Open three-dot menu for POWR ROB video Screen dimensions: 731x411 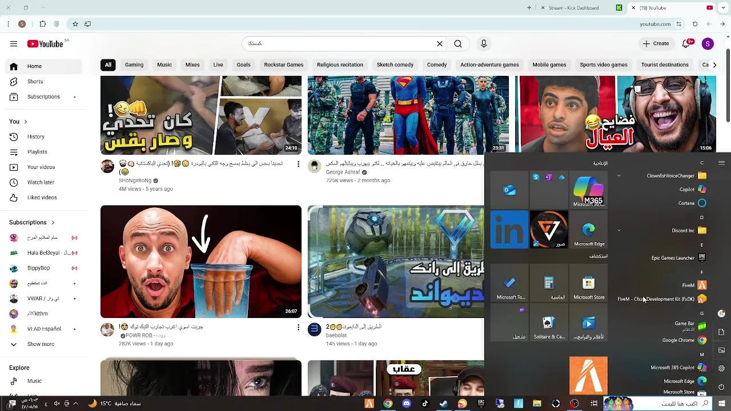pyautogui.click(x=298, y=328)
